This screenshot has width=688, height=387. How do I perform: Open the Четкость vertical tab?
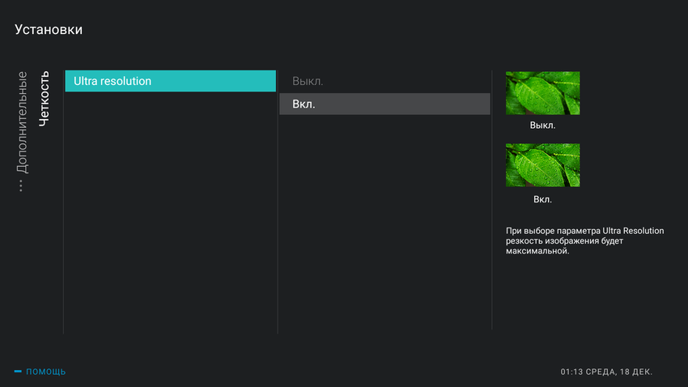[x=44, y=96]
